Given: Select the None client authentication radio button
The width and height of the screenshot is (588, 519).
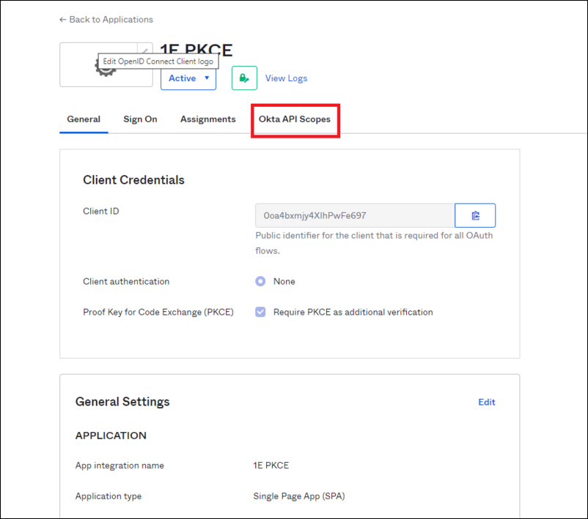Looking at the screenshot, I should tap(260, 281).
